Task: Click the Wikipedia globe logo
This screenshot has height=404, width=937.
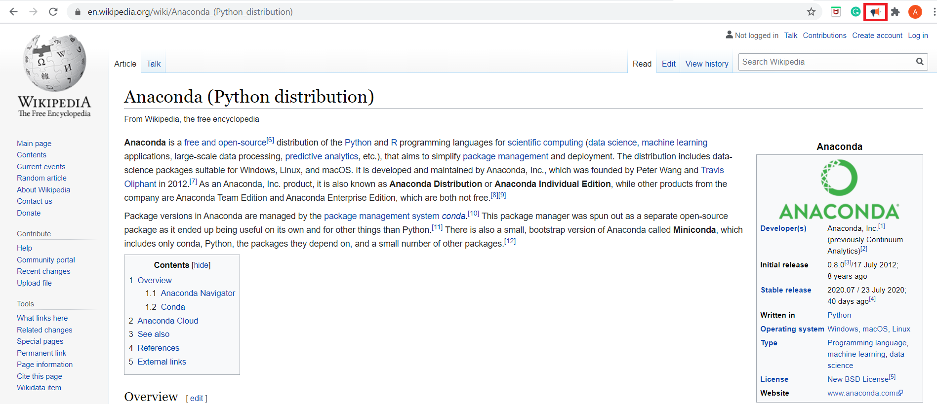Action: click(x=54, y=63)
